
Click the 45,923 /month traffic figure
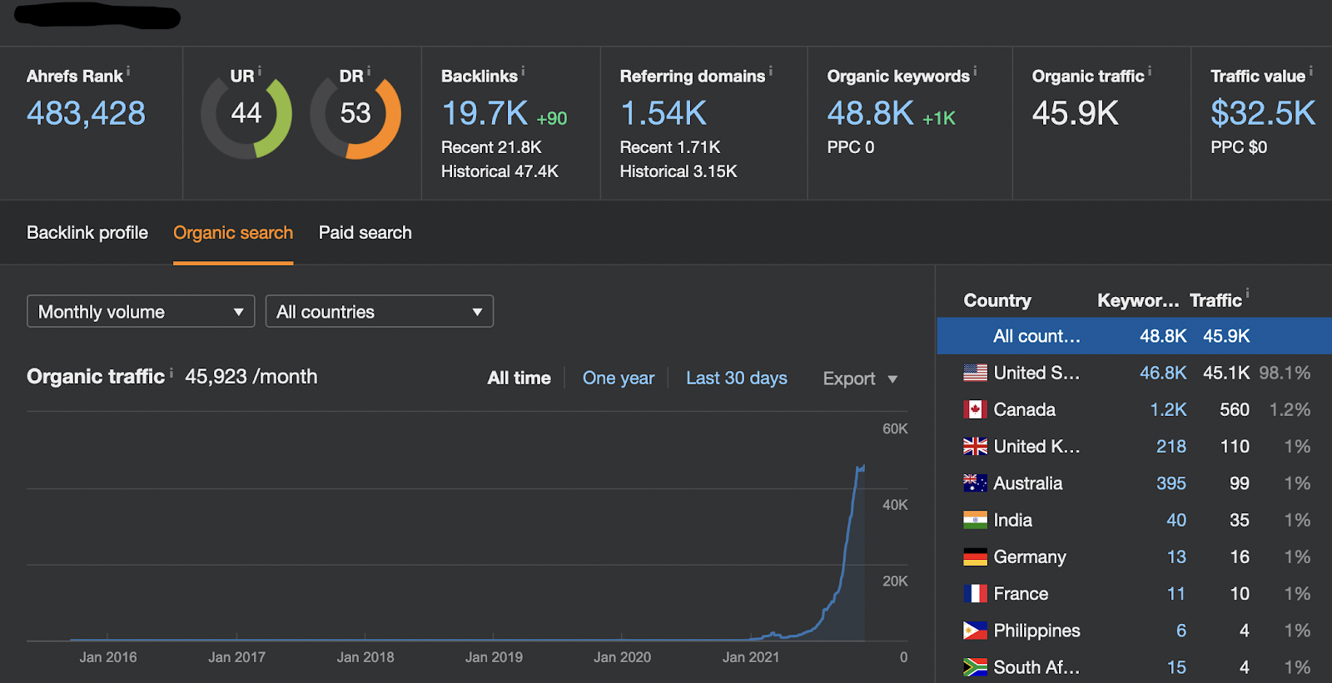click(251, 376)
